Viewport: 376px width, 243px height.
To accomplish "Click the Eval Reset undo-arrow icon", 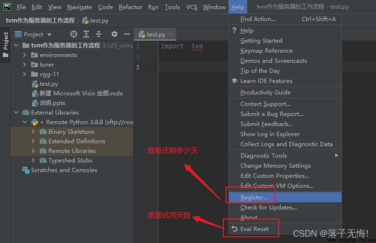I will [x=234, y=229].
